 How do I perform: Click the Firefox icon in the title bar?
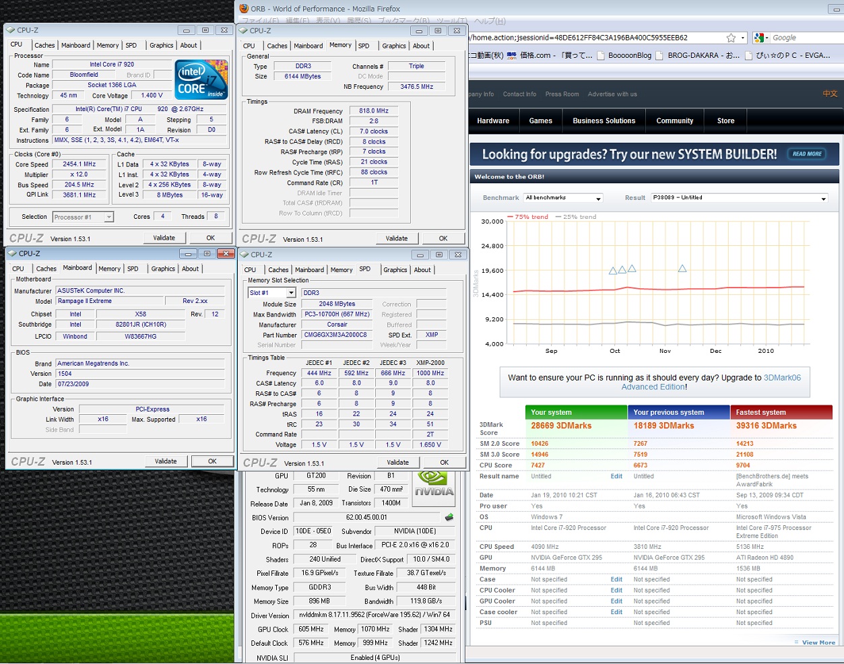pos(244,9)
